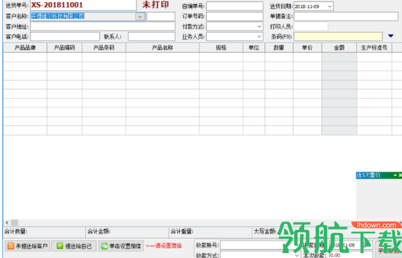Click the 打印人员 field
Image resolution: width=402 pixels, height=258 pixels.
pyautogui.click(x=311, y=26)
